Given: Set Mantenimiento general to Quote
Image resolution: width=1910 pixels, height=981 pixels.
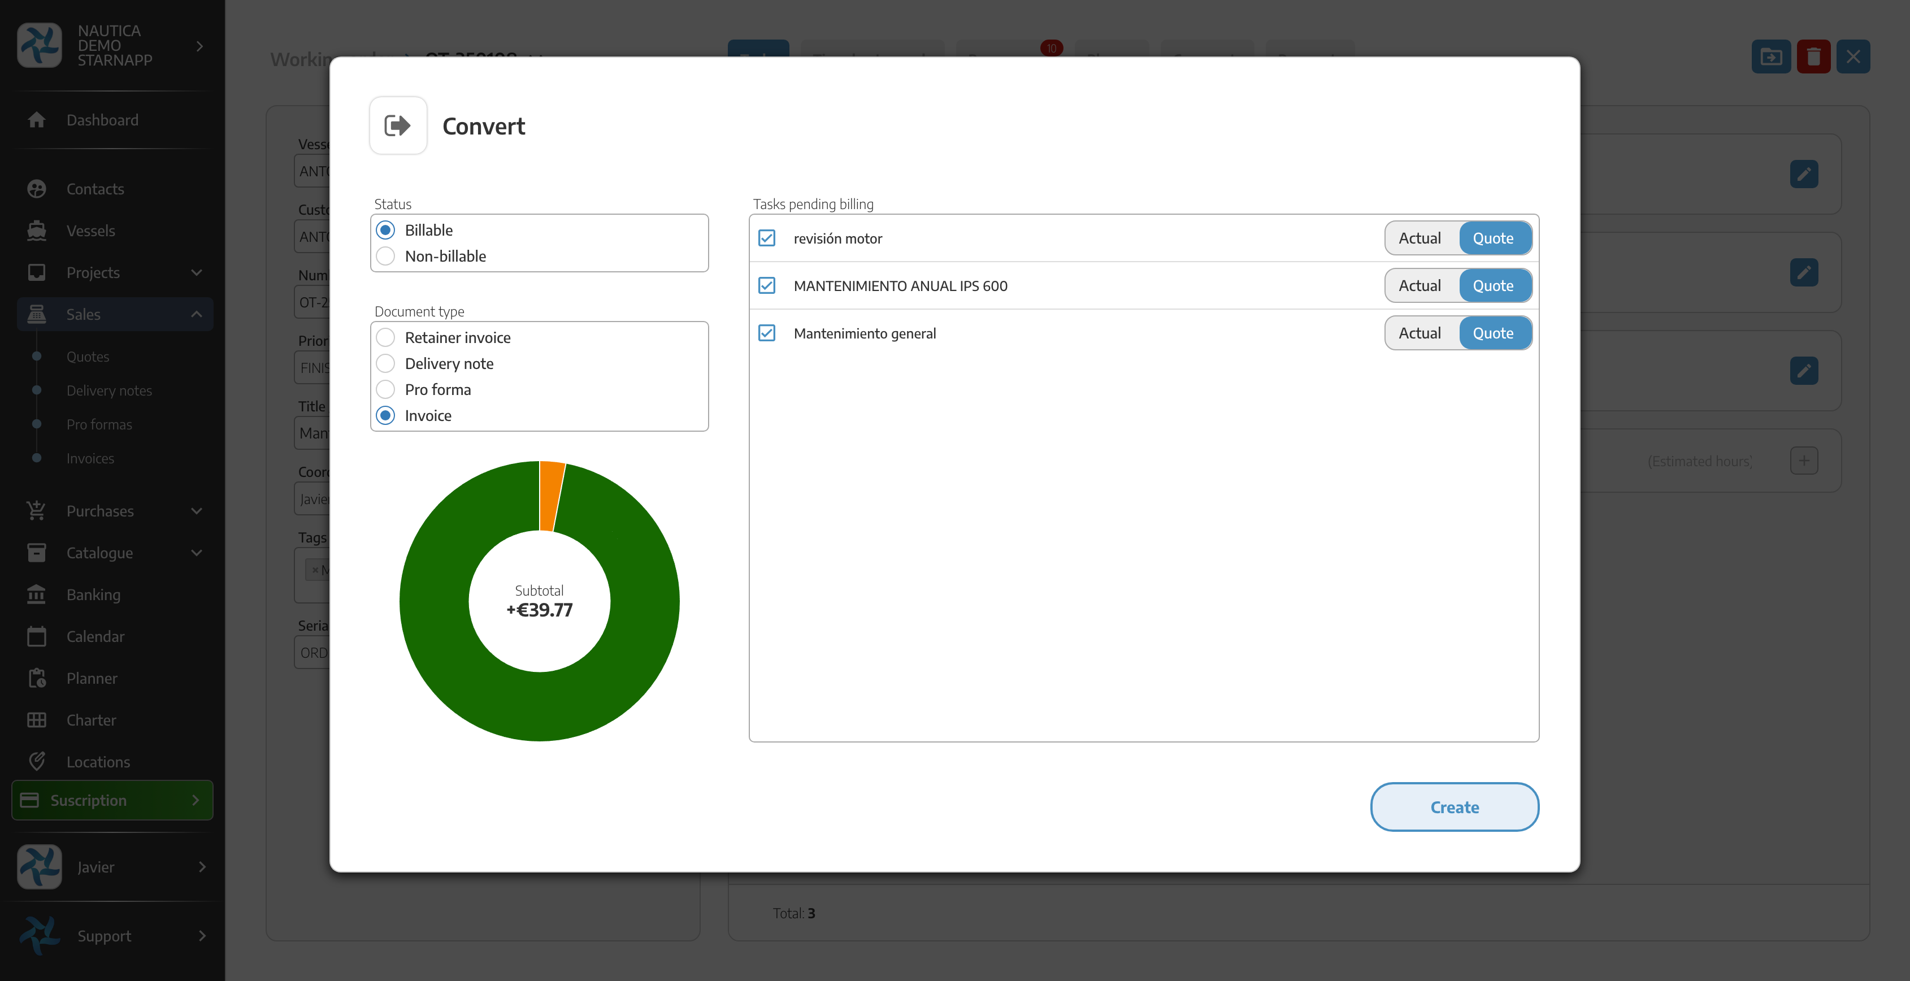Looking at the screenshot, I should (x=1494, y=333).
